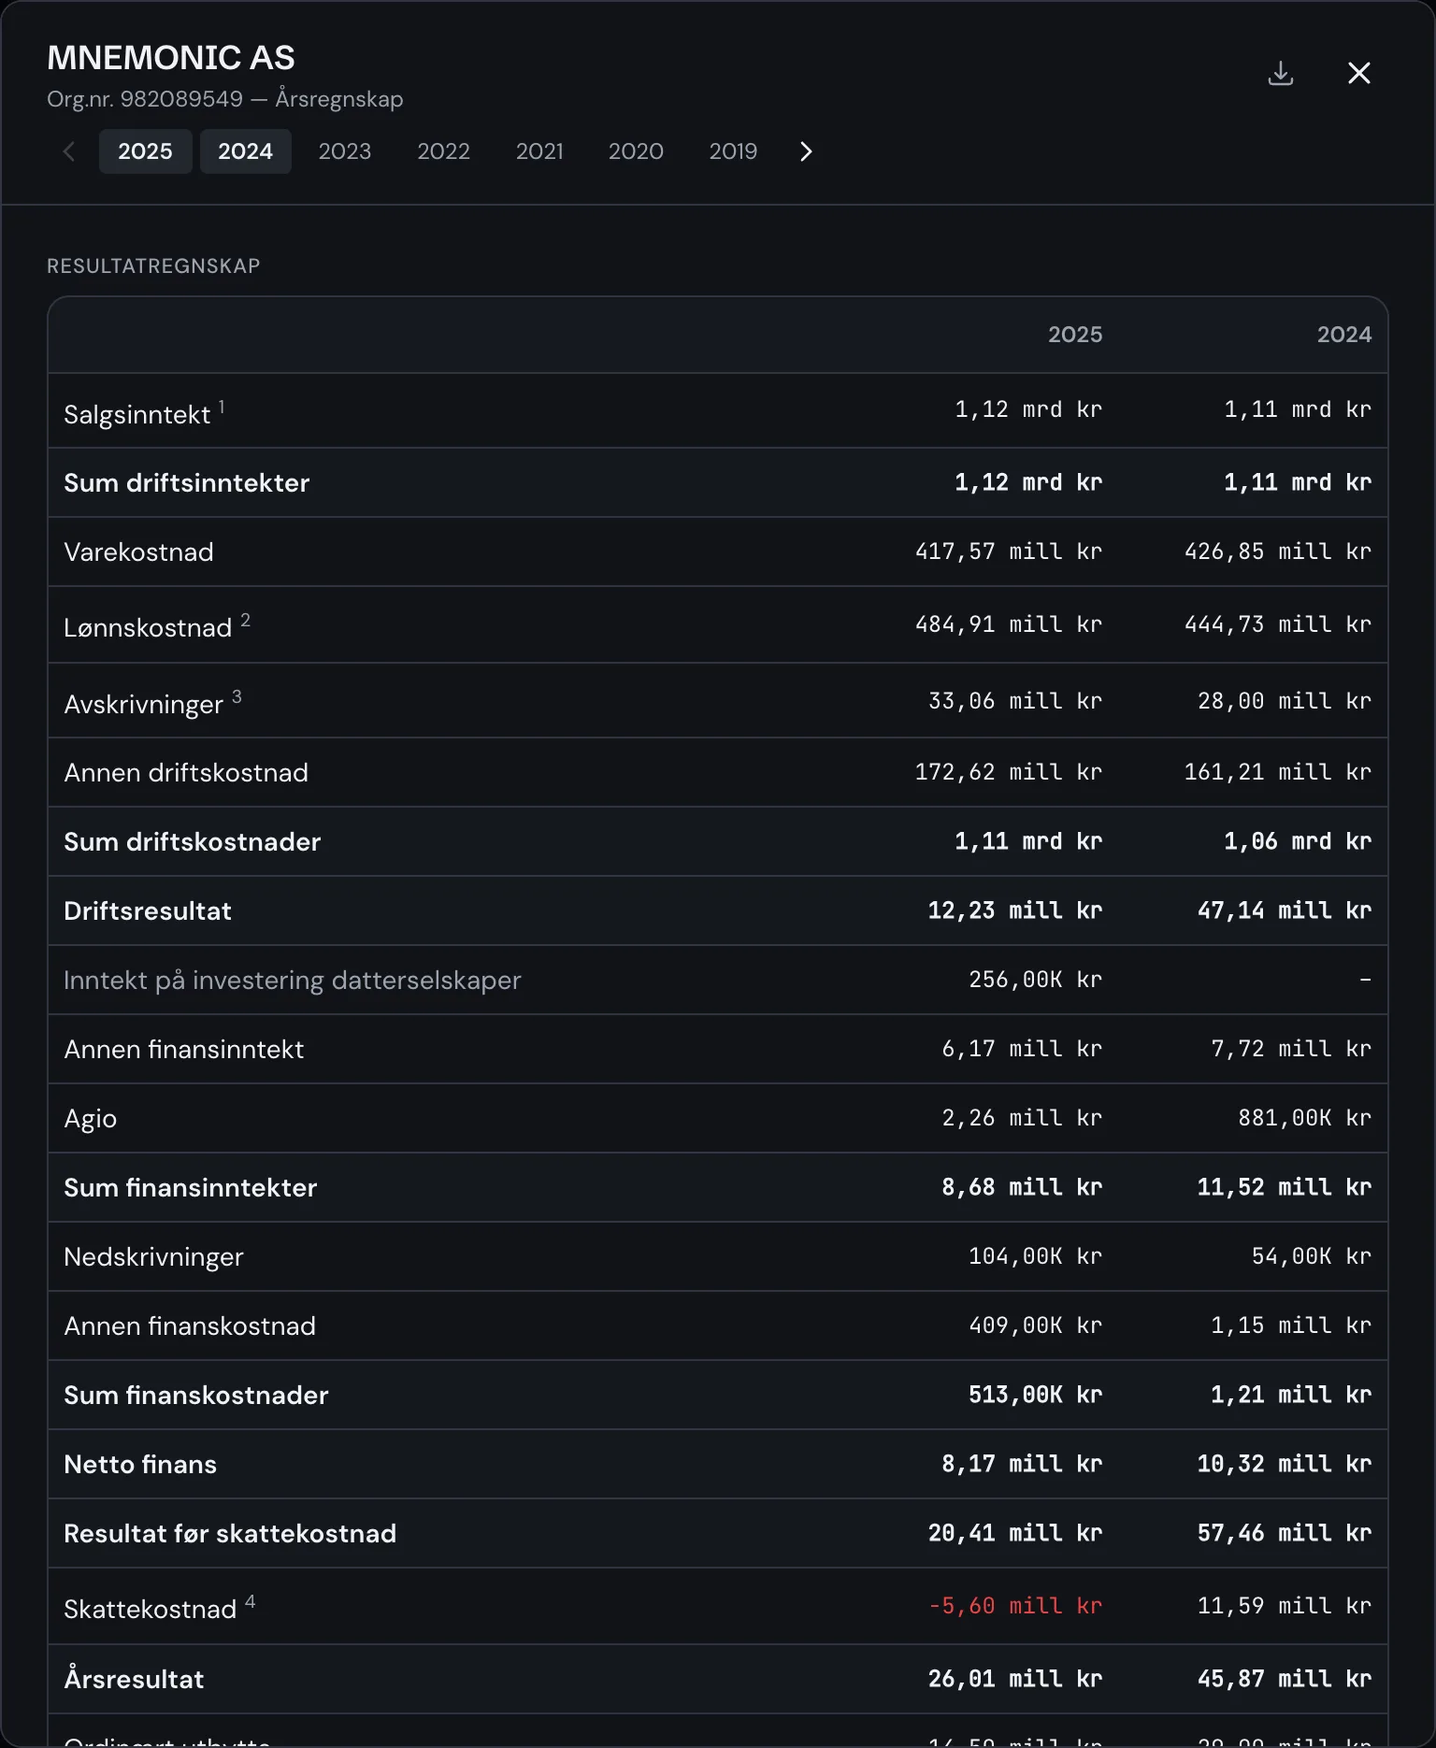Close the MNEMONIC AS dialog
Image resolution: width=1436 pixels, height=1748 pixels.
tap(1359, 73)
